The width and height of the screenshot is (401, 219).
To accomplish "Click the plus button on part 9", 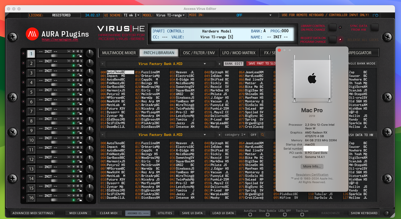I will [74, 128].
